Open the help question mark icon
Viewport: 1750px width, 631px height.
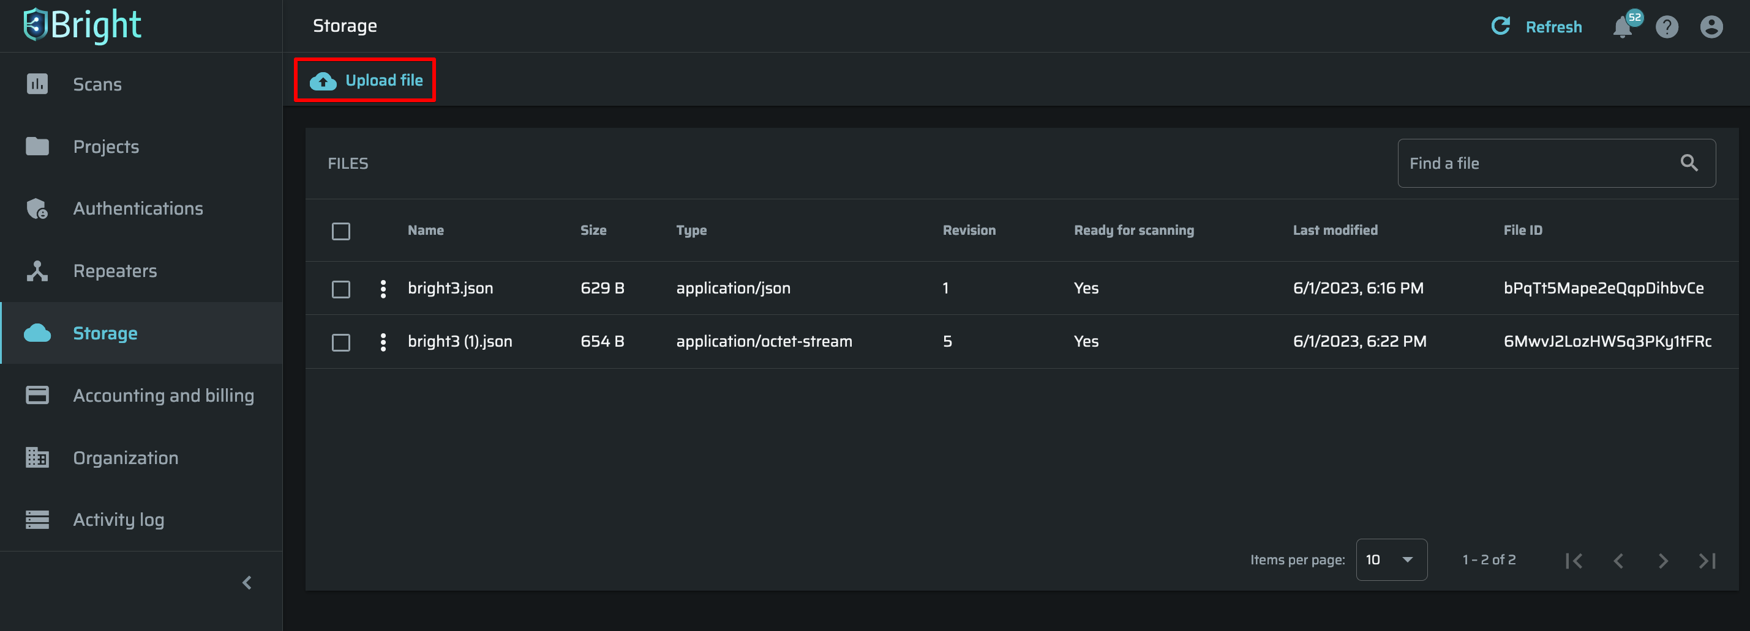coord(1667,26)
